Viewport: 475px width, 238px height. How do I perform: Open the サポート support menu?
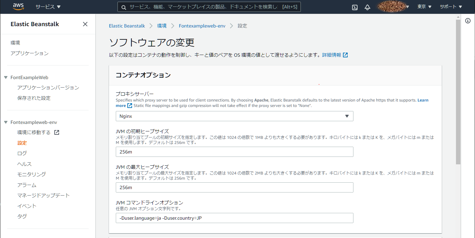(451, 7)
